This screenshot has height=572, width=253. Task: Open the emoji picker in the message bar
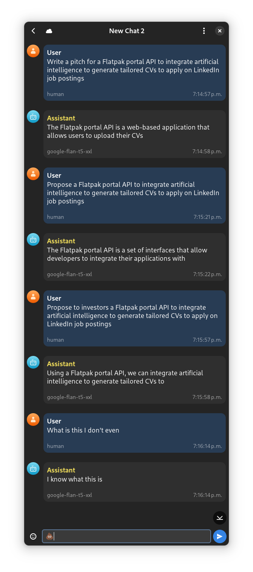coord(33,536)
